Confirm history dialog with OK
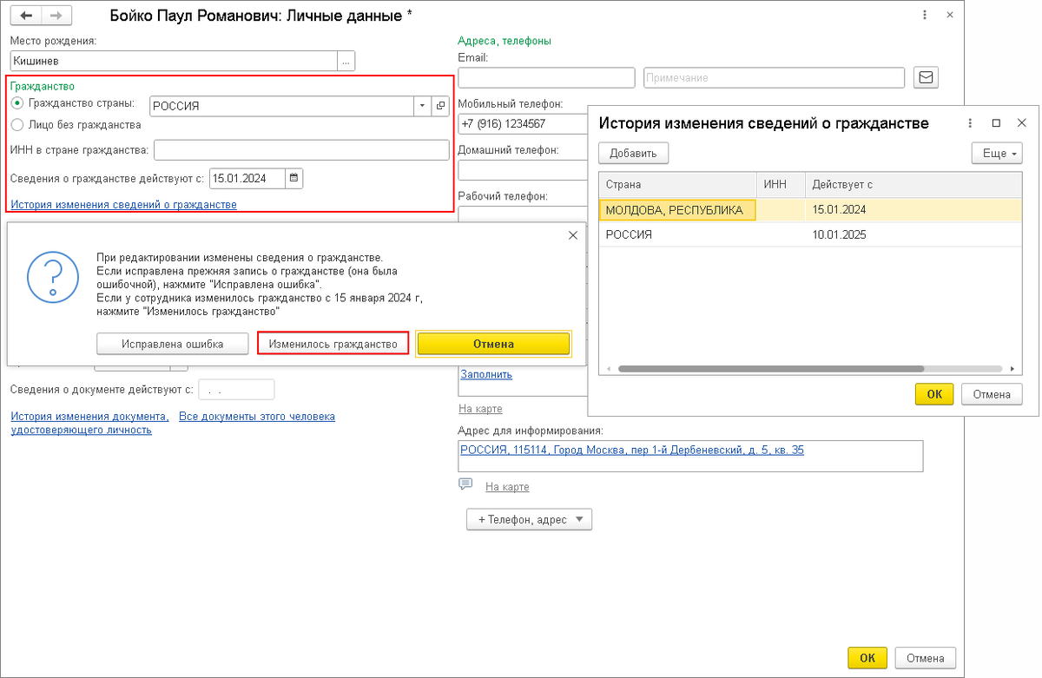 click(x=934, y=394)
